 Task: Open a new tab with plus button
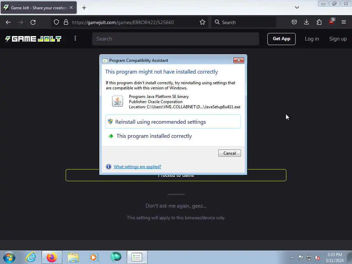pyautogui.click(x=84, y=8)
